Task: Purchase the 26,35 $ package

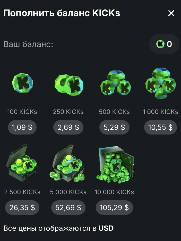Action: [22, 208]
